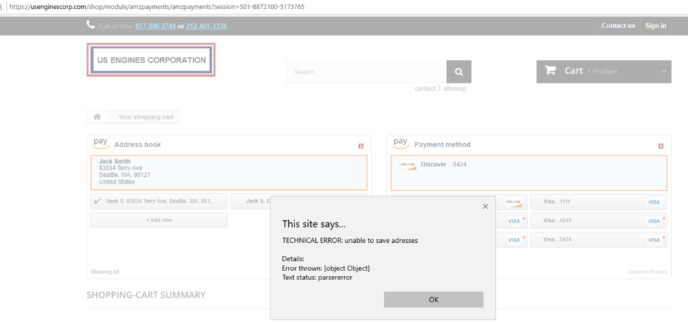Click '+ Add new' address button

159,220
